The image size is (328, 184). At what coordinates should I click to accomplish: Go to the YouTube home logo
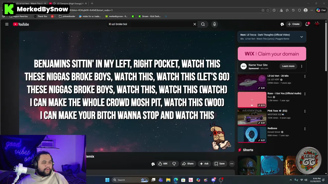click(x=21, y=24)
